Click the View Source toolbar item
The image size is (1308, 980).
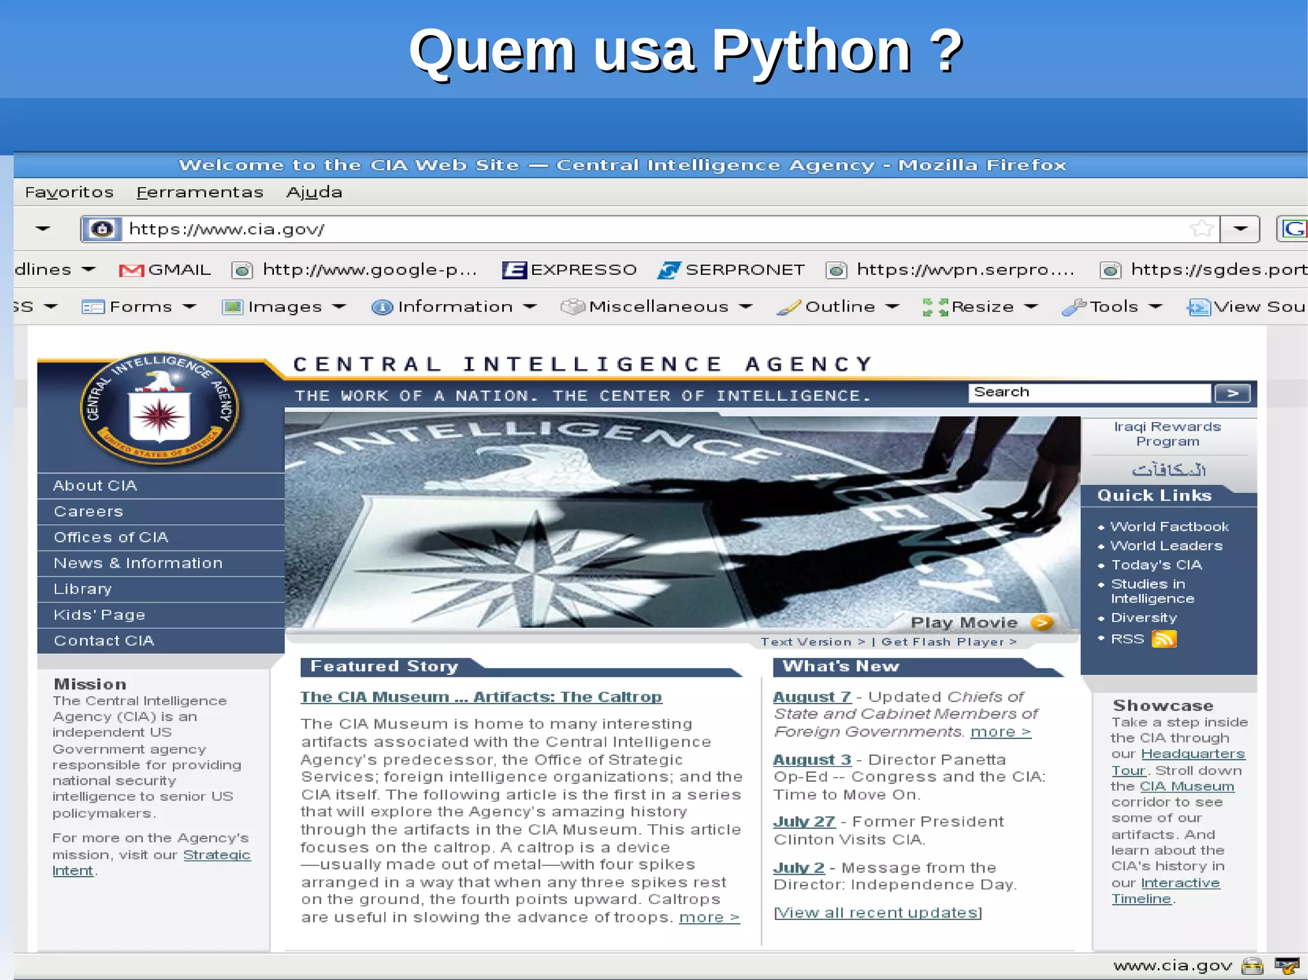[x=1247, y=307]
